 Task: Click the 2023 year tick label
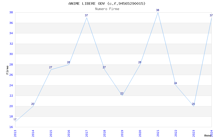(x=194, y=133)
